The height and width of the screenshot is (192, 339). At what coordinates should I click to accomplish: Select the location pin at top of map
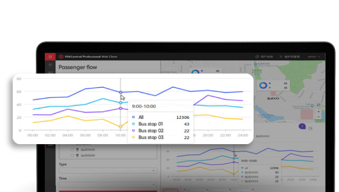255,64
